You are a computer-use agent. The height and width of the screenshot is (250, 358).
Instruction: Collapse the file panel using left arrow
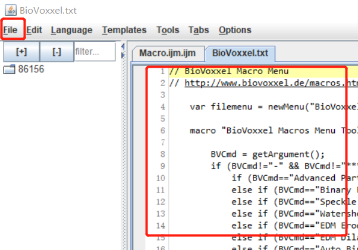pos(123,47)
